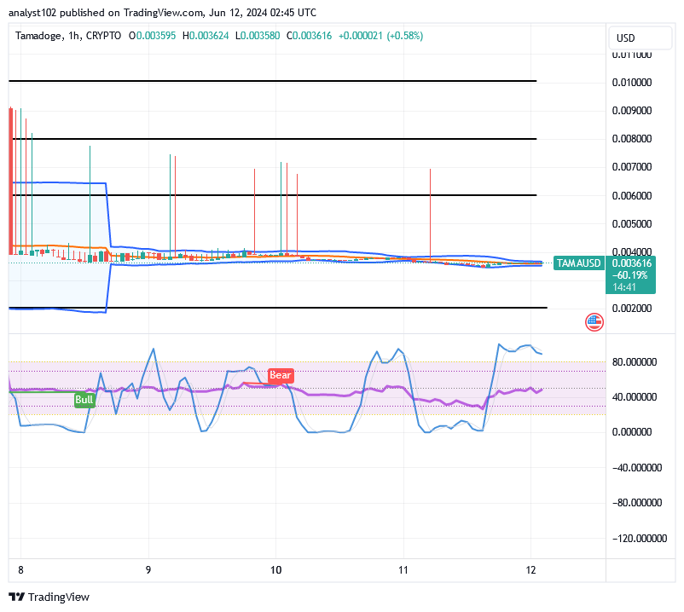Click the -80.000000 oscillator axis label

coord(637,503)
